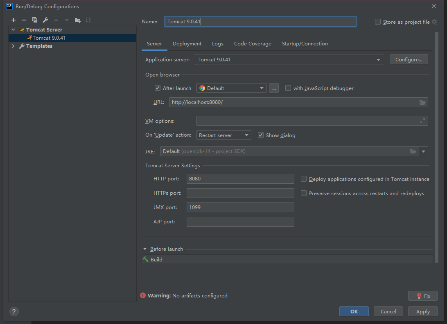Image resolution: width=447 pixels, height=324 pixels.
Task: Expand the VM options field with the expand icon
Action: click(422, 121)
